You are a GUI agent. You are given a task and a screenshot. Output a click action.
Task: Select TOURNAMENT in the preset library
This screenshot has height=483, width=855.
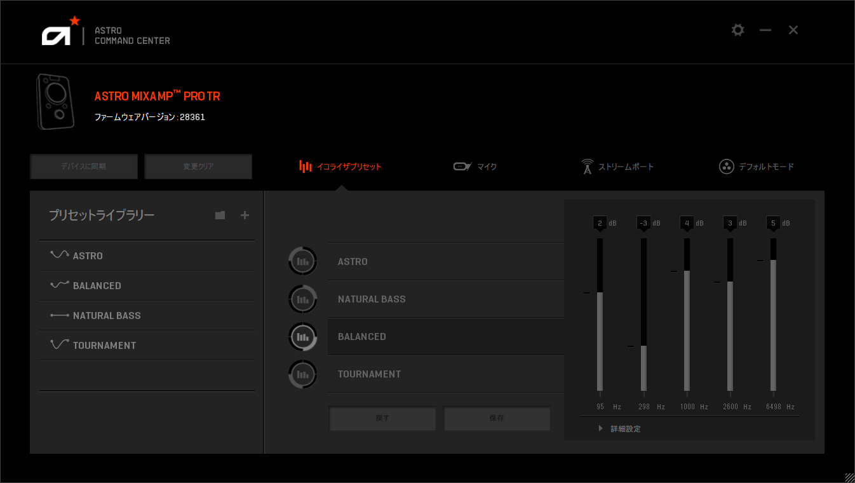[x=147, y=345]
